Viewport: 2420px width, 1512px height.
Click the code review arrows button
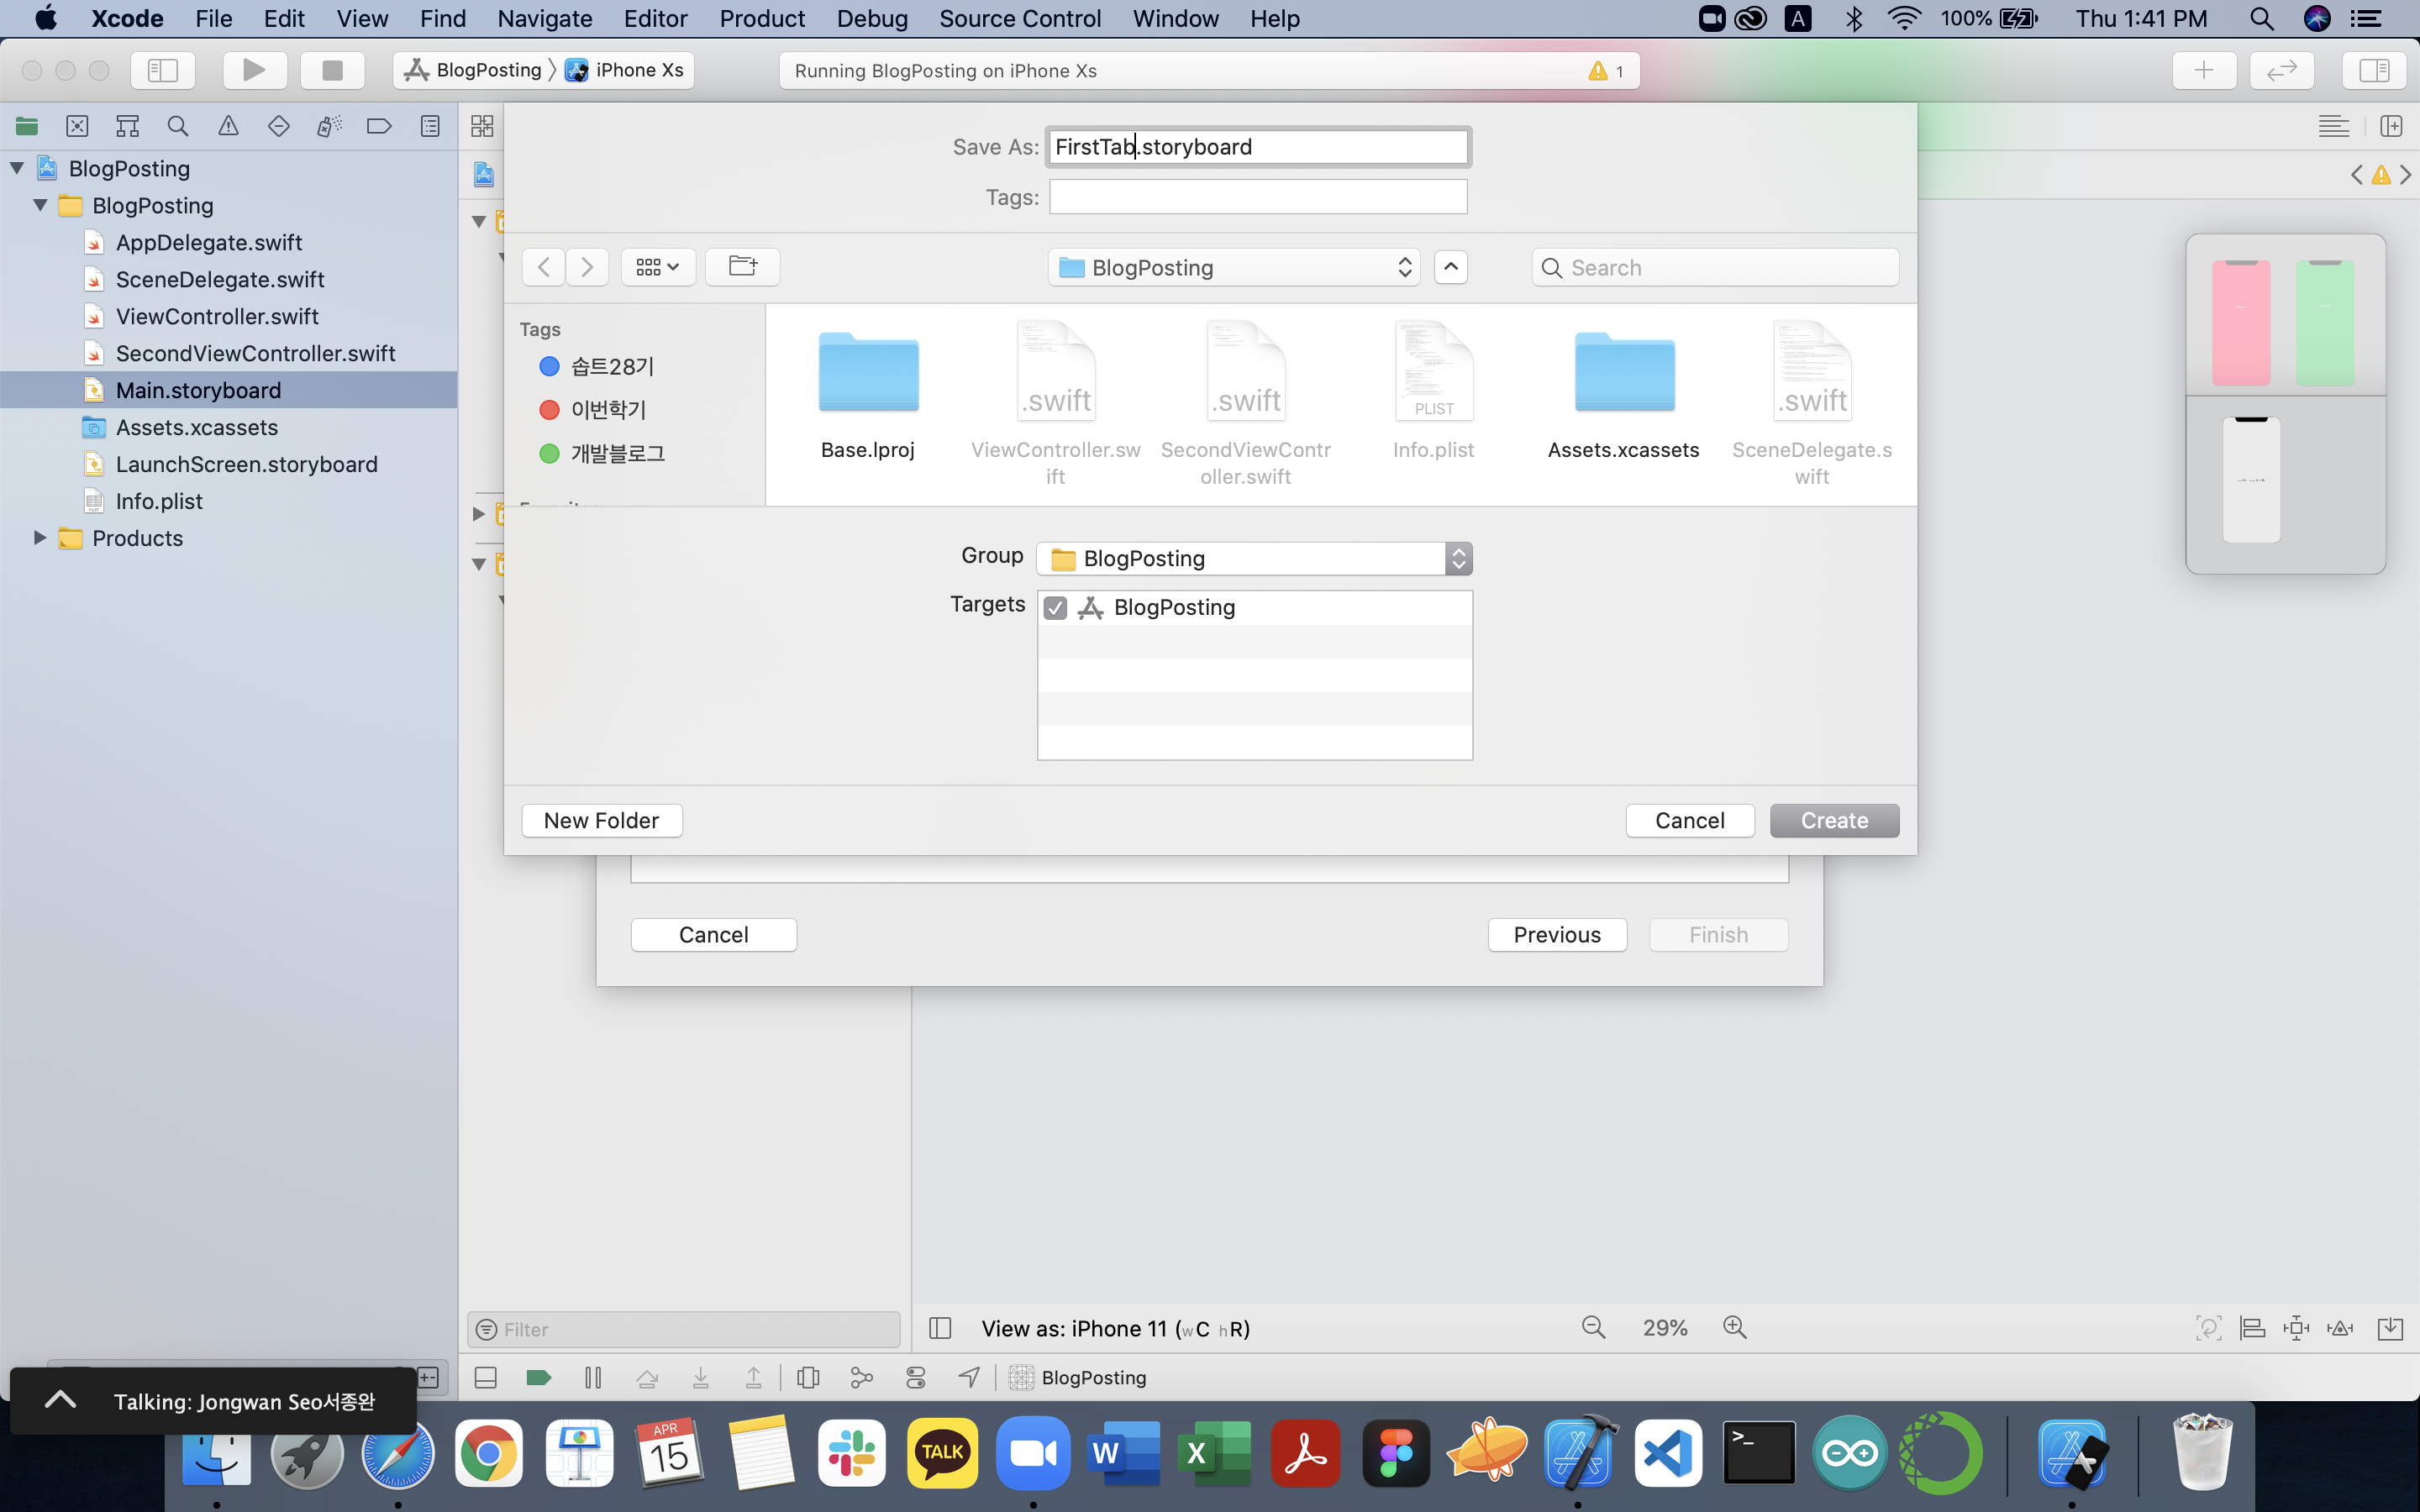click(2282, 70)
